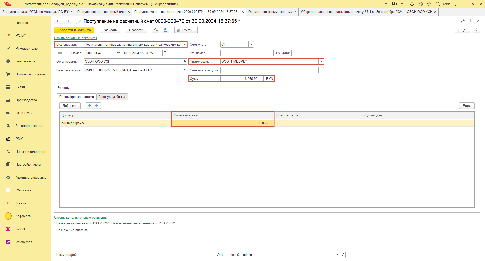Select Расшифровка платежа tab

pos(77,97)
